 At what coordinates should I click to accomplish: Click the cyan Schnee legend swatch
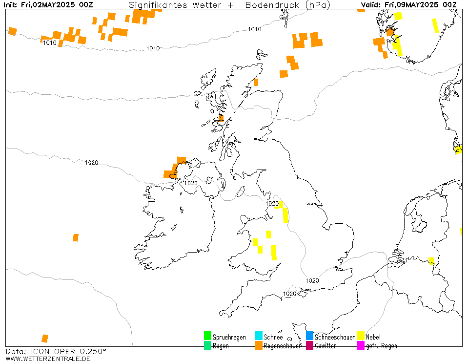click(x=259, y=336)
